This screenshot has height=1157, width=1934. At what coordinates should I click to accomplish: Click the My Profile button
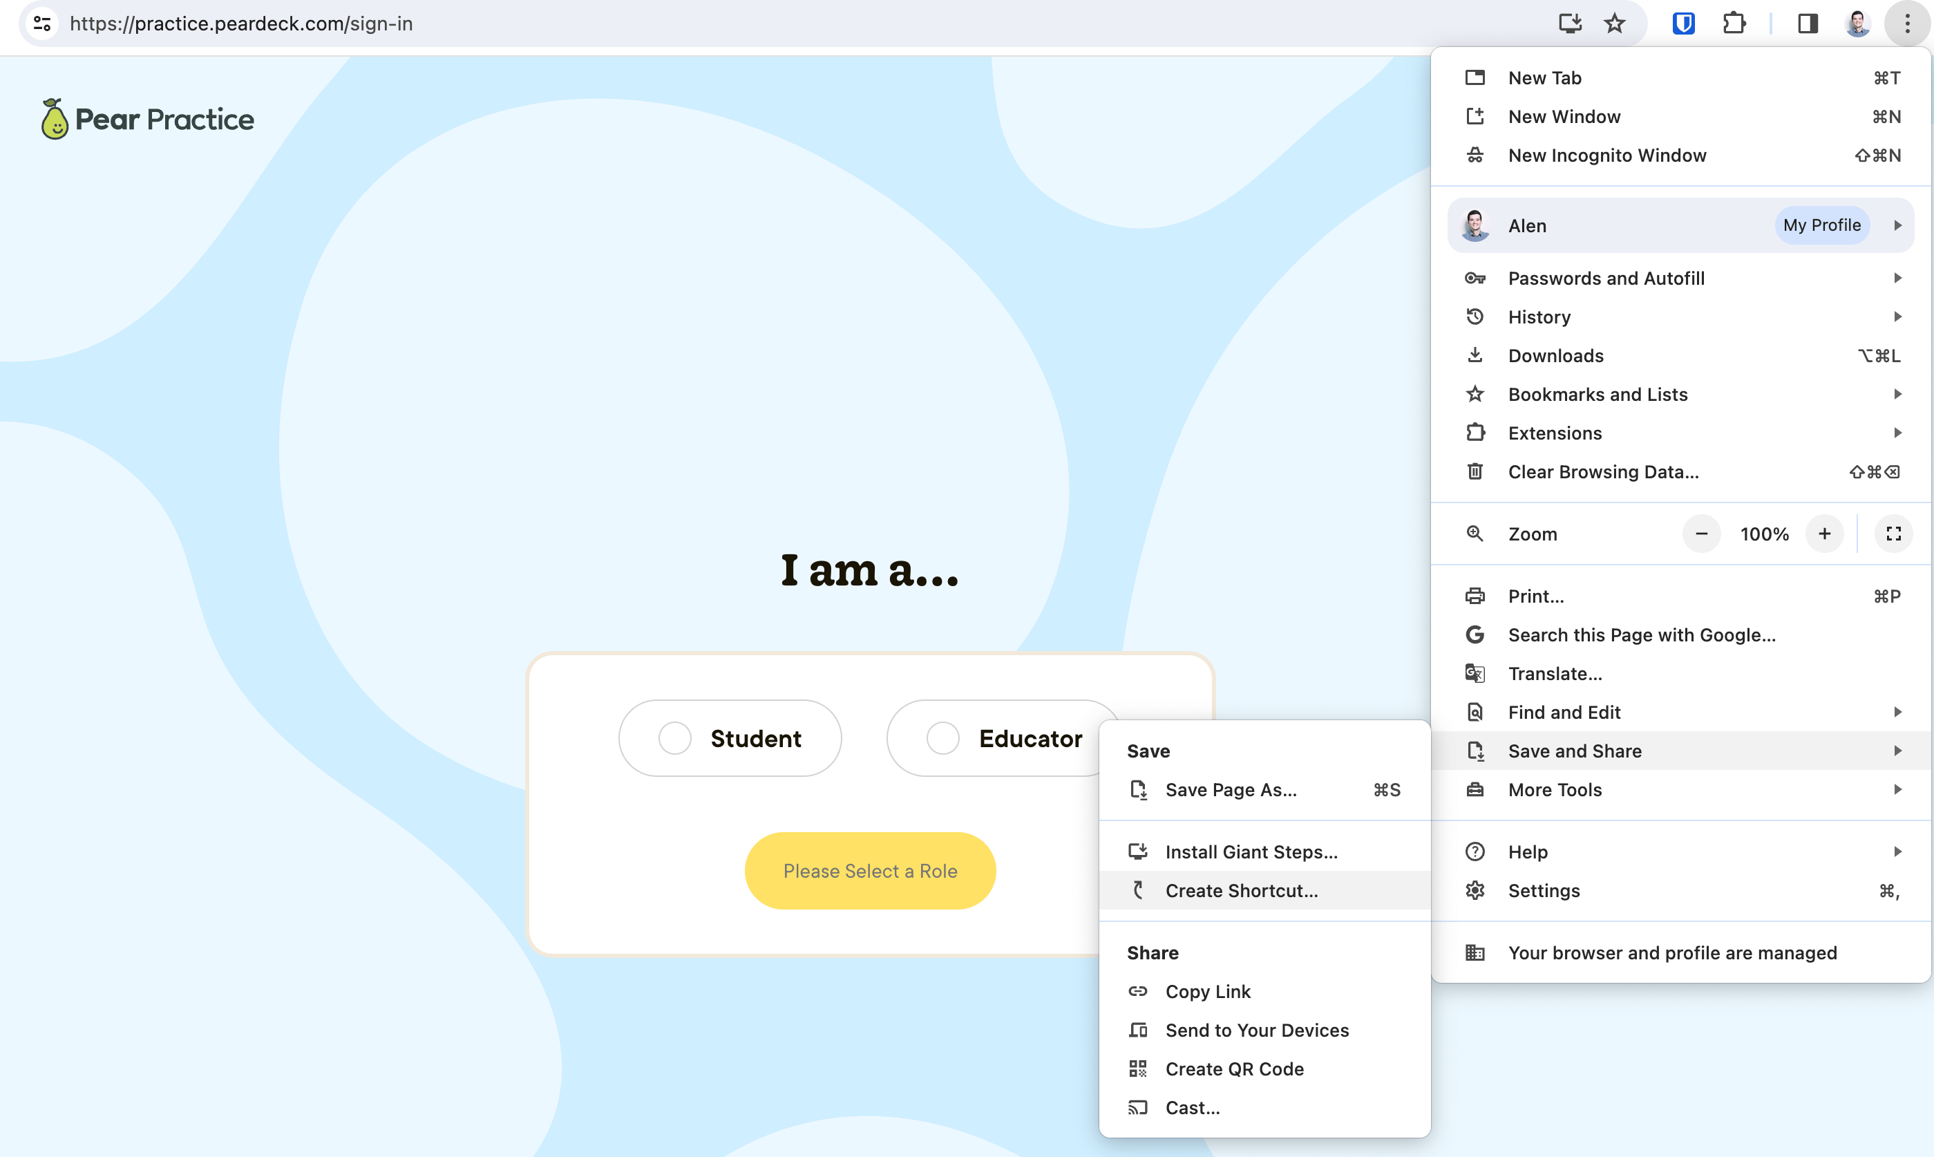coord(1822,225)
